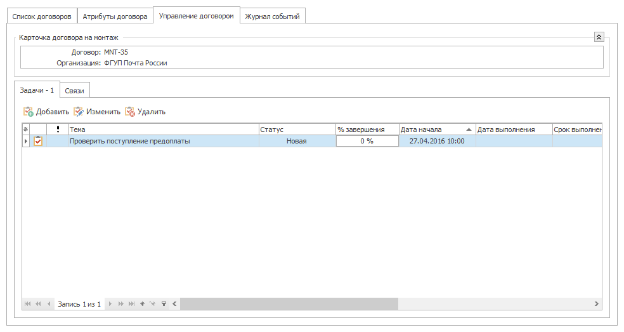Sort by the Статус column header
The height and width of the screenshot is (332, 624).
(x=297, y=129)
